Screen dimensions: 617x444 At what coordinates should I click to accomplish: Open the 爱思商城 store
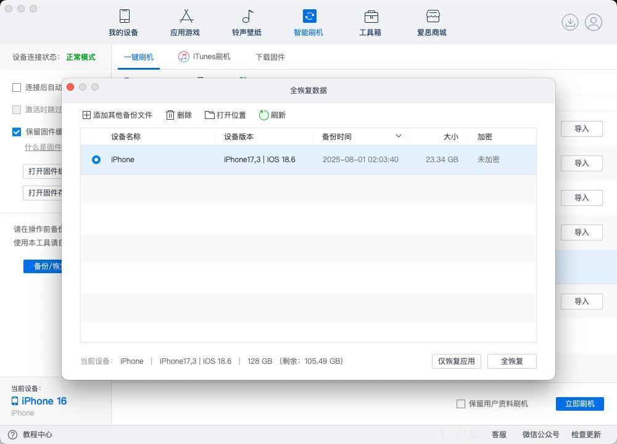coord(432,23)
